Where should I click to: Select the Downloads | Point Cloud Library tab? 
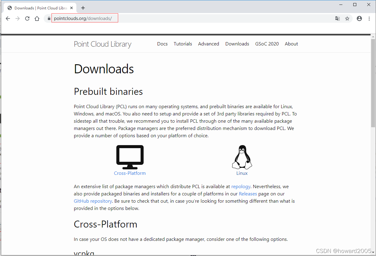tap(40, 8)
